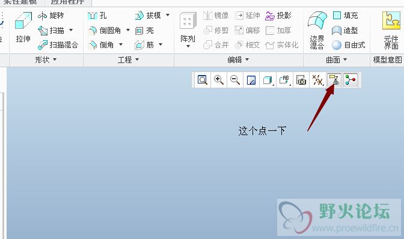Open the 阵列 pattern dropdown arrow
Screen dimensions: 404x239
pos(188,47)
